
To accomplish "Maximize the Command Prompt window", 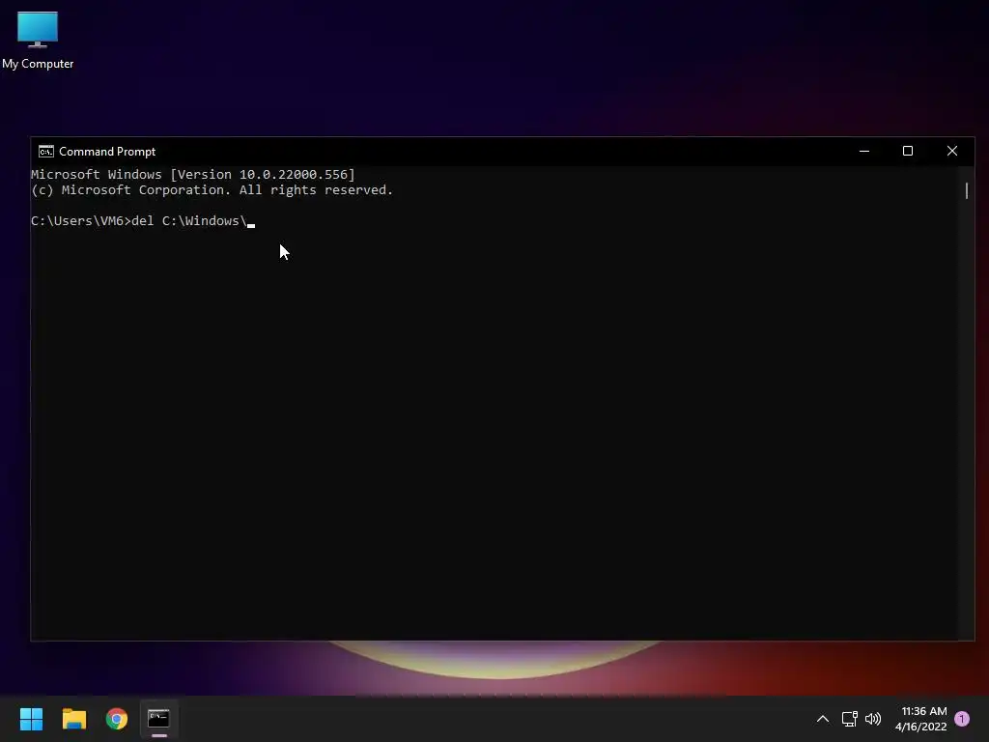I will [x=908, y=151].
